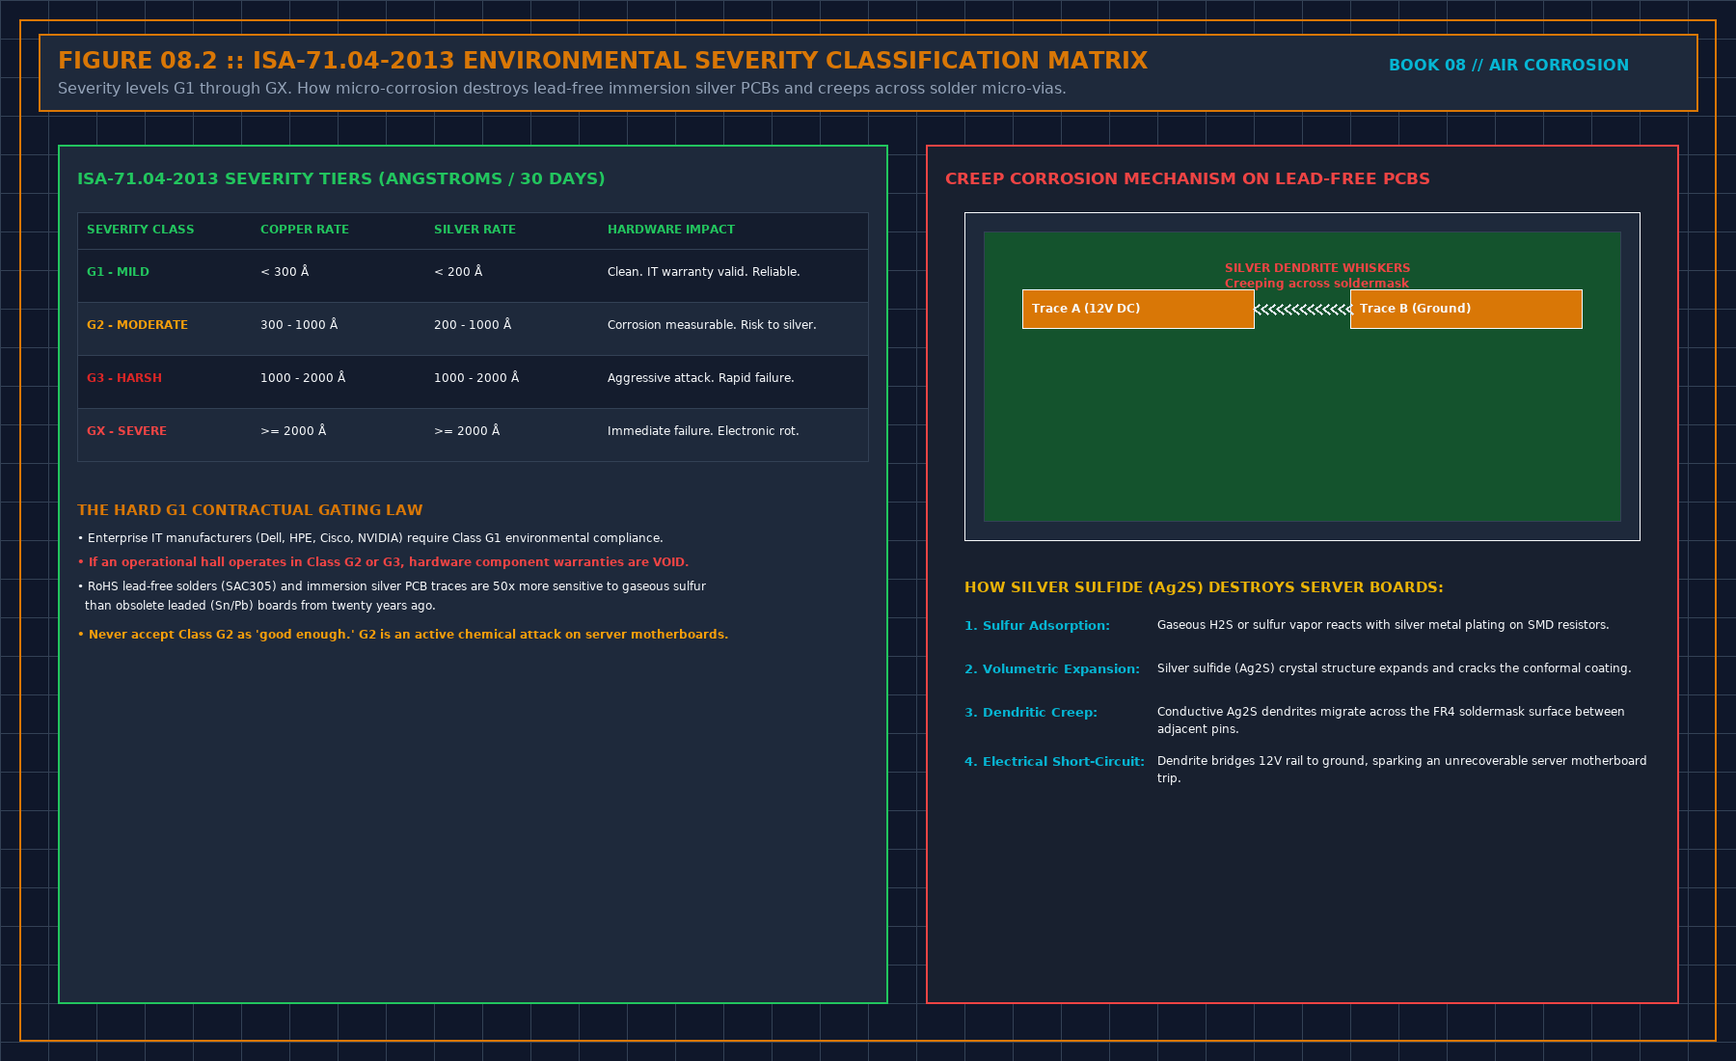Click the '3. Dendritic Creep:' step label
Viewport: 1736px width, 1061px height.
point(1031,713)
